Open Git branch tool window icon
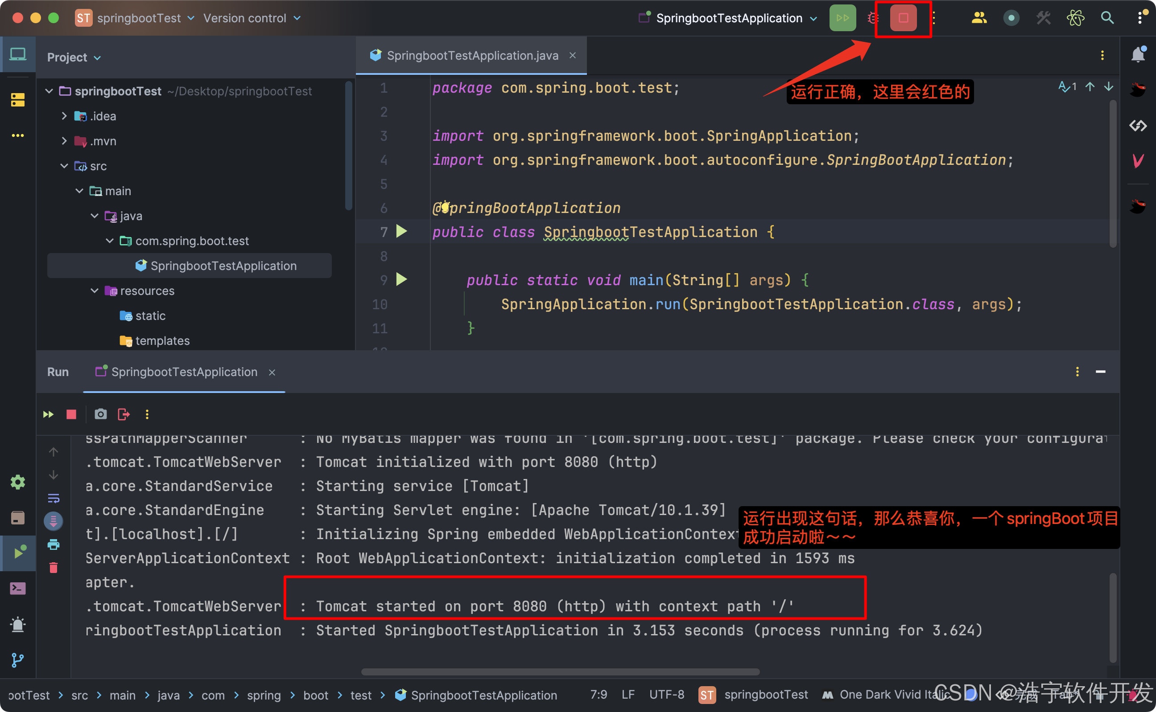The width and height of the screenshot is (1156, 712). click(x=18, y=660)
